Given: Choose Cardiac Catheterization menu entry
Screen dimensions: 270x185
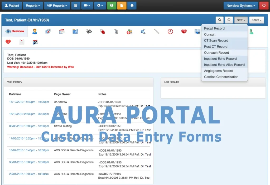Looking at the screenshot, I should 224,77.
